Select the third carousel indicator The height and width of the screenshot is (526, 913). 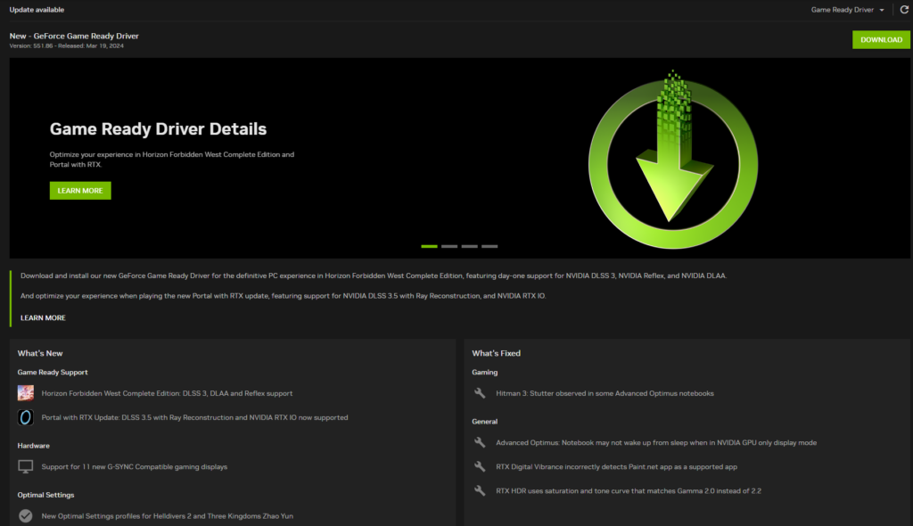(x=469, y=246)
